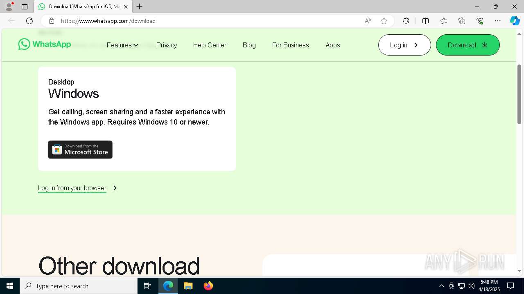Click the green Download button
This screenshot has width=524, height=294.
pyautogui.click(x=468, y=45)
